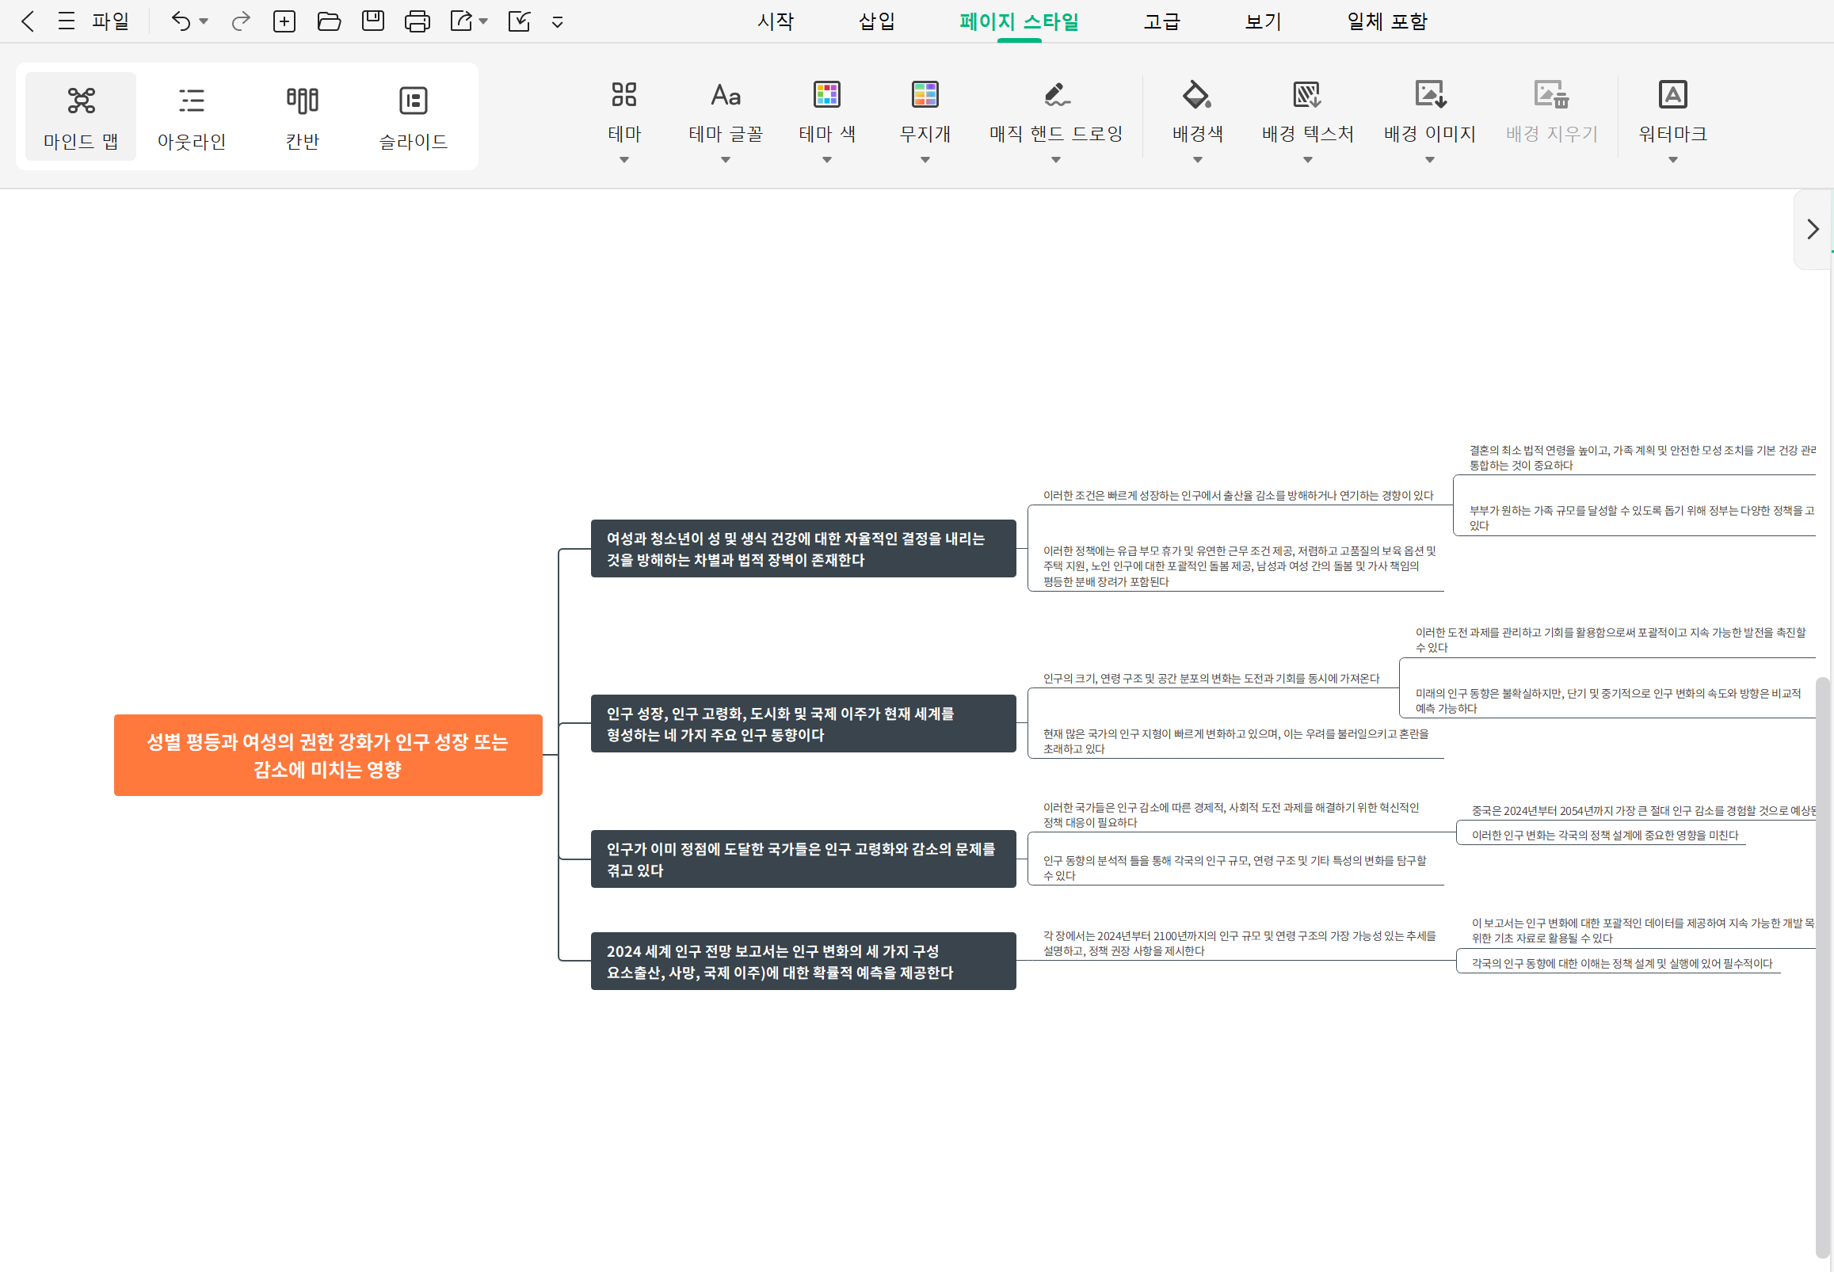Screen dimensions: 1834x1272
Task: Select the node starting with 인구가 이미 정점에
Action: pyautogui.click(x=803, y=859)
